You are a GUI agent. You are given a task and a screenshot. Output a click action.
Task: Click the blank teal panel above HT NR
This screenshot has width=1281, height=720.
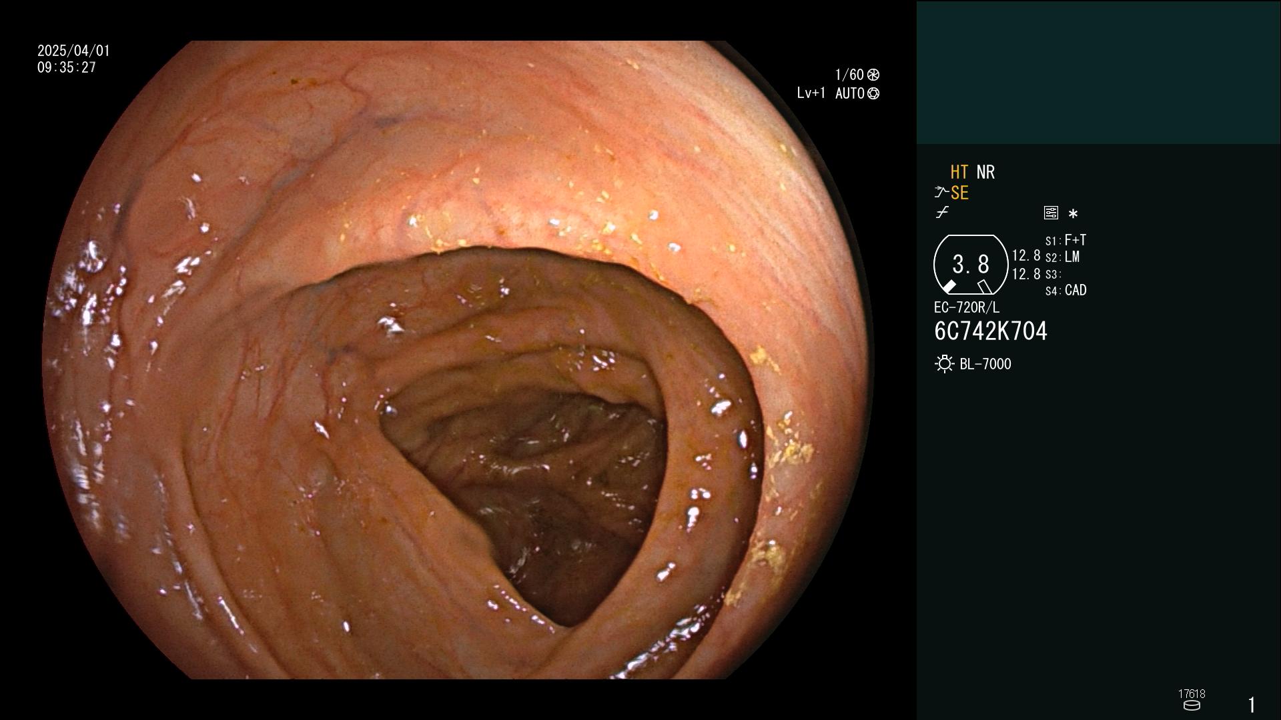pyautogui.click(x=1098, y=72)
